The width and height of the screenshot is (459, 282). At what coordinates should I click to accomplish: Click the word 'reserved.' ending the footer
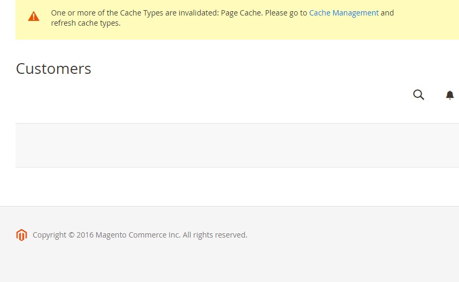coord(234,235)
